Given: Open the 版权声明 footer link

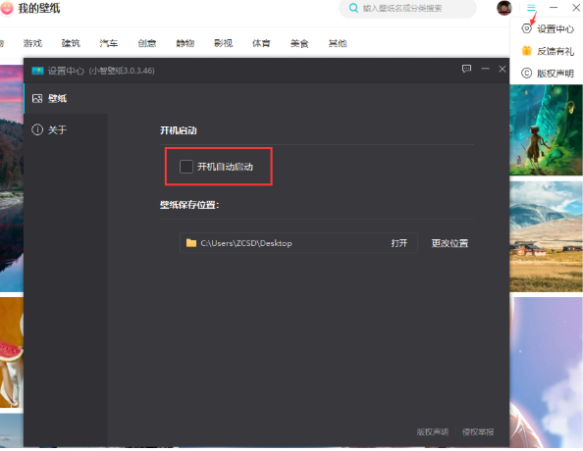Looking at the screenshot, I should coord(433,431).
